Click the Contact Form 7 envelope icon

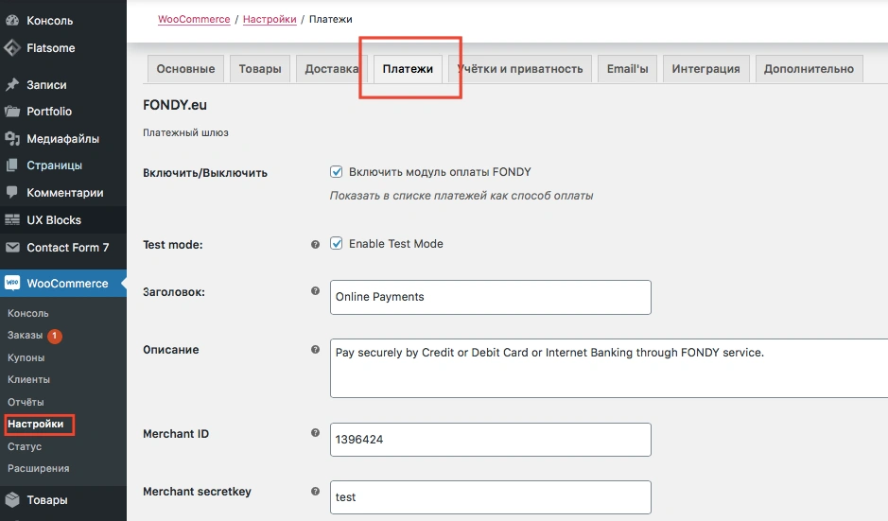[12, 248]
